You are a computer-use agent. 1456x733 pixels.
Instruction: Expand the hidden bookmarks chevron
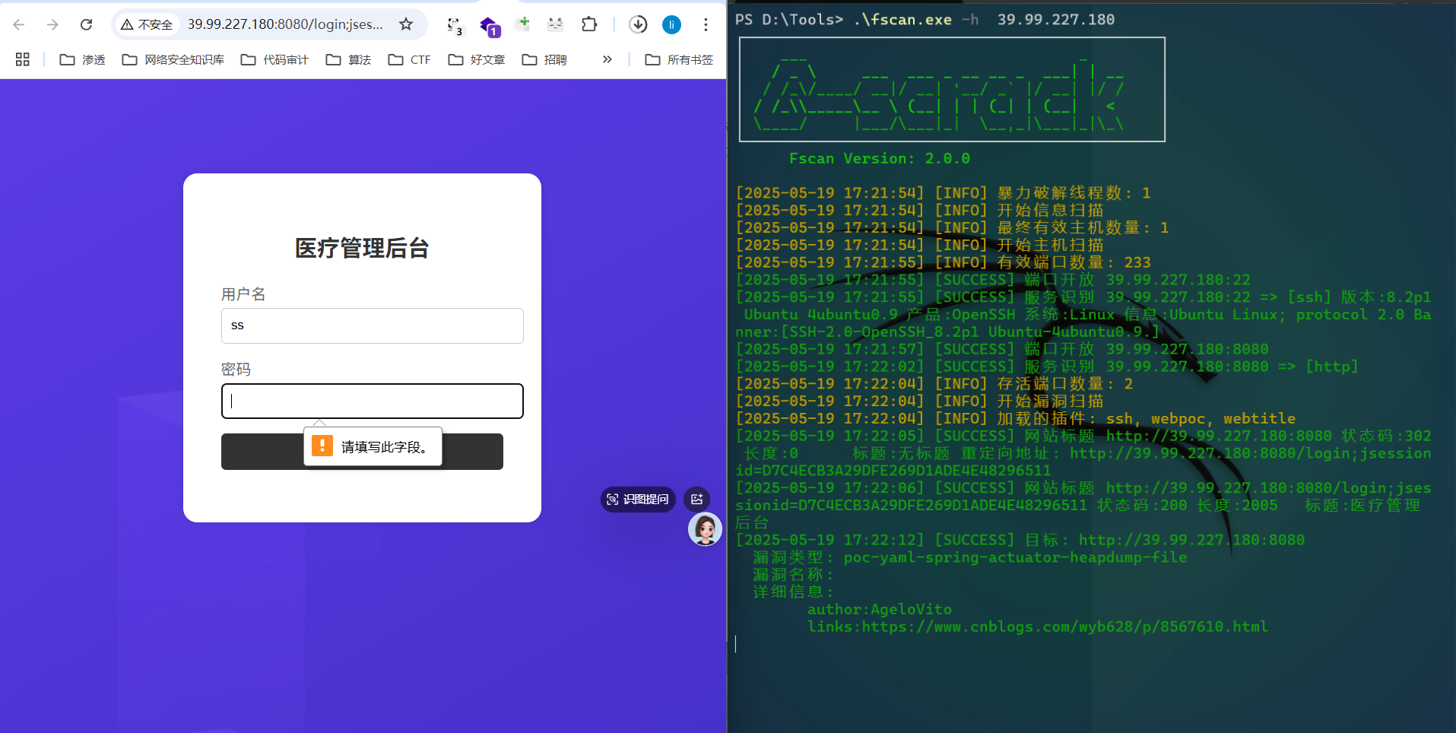click(x=607, y=59)
